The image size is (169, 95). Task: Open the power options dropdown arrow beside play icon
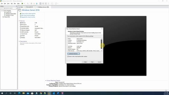[24, 3]
